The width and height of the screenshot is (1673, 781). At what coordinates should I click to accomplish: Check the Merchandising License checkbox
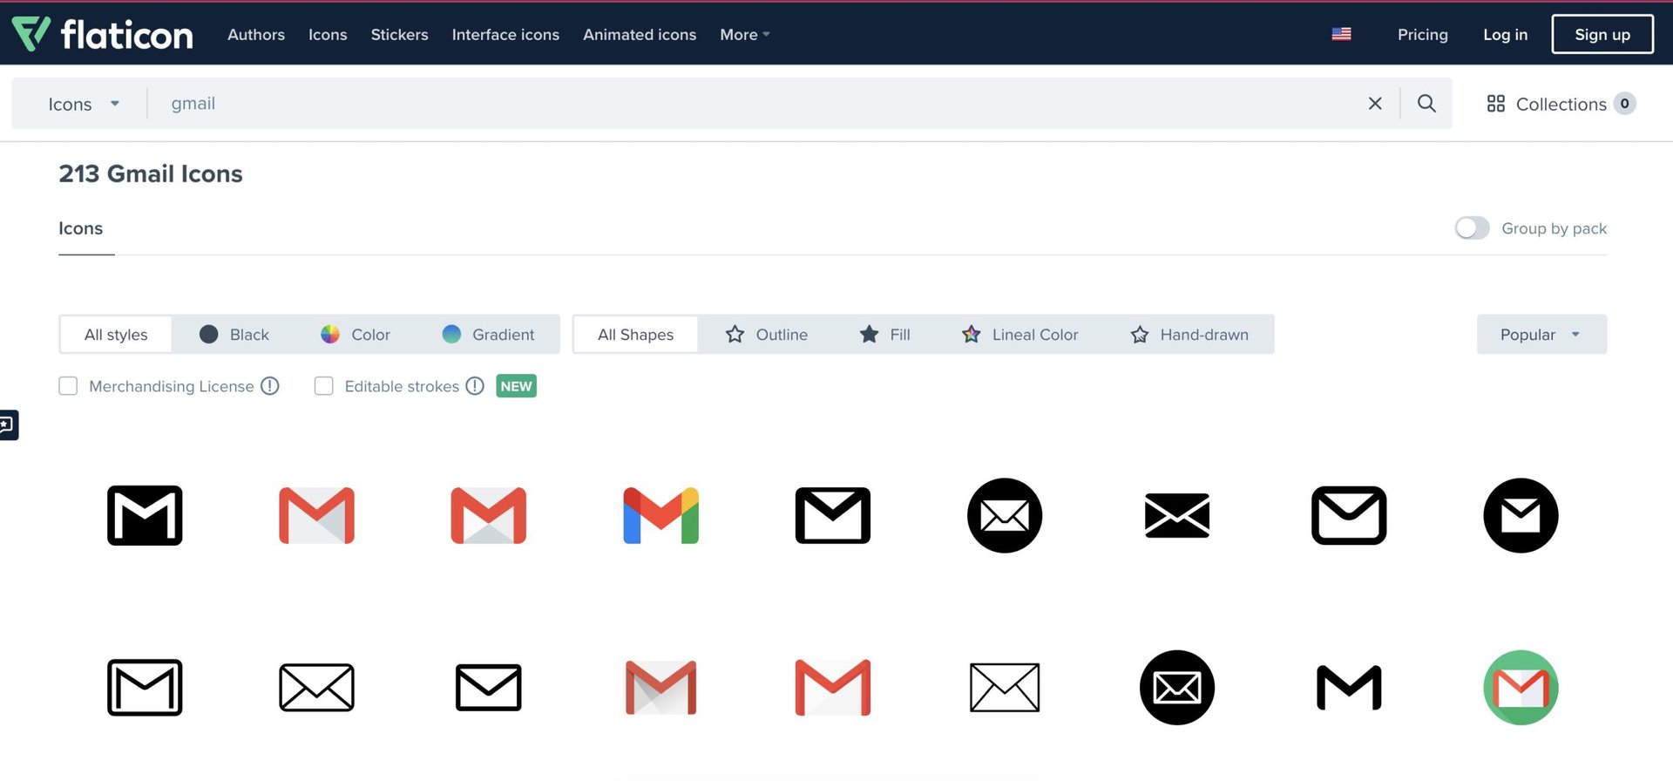pyautogui.click(x=68, y=385)
